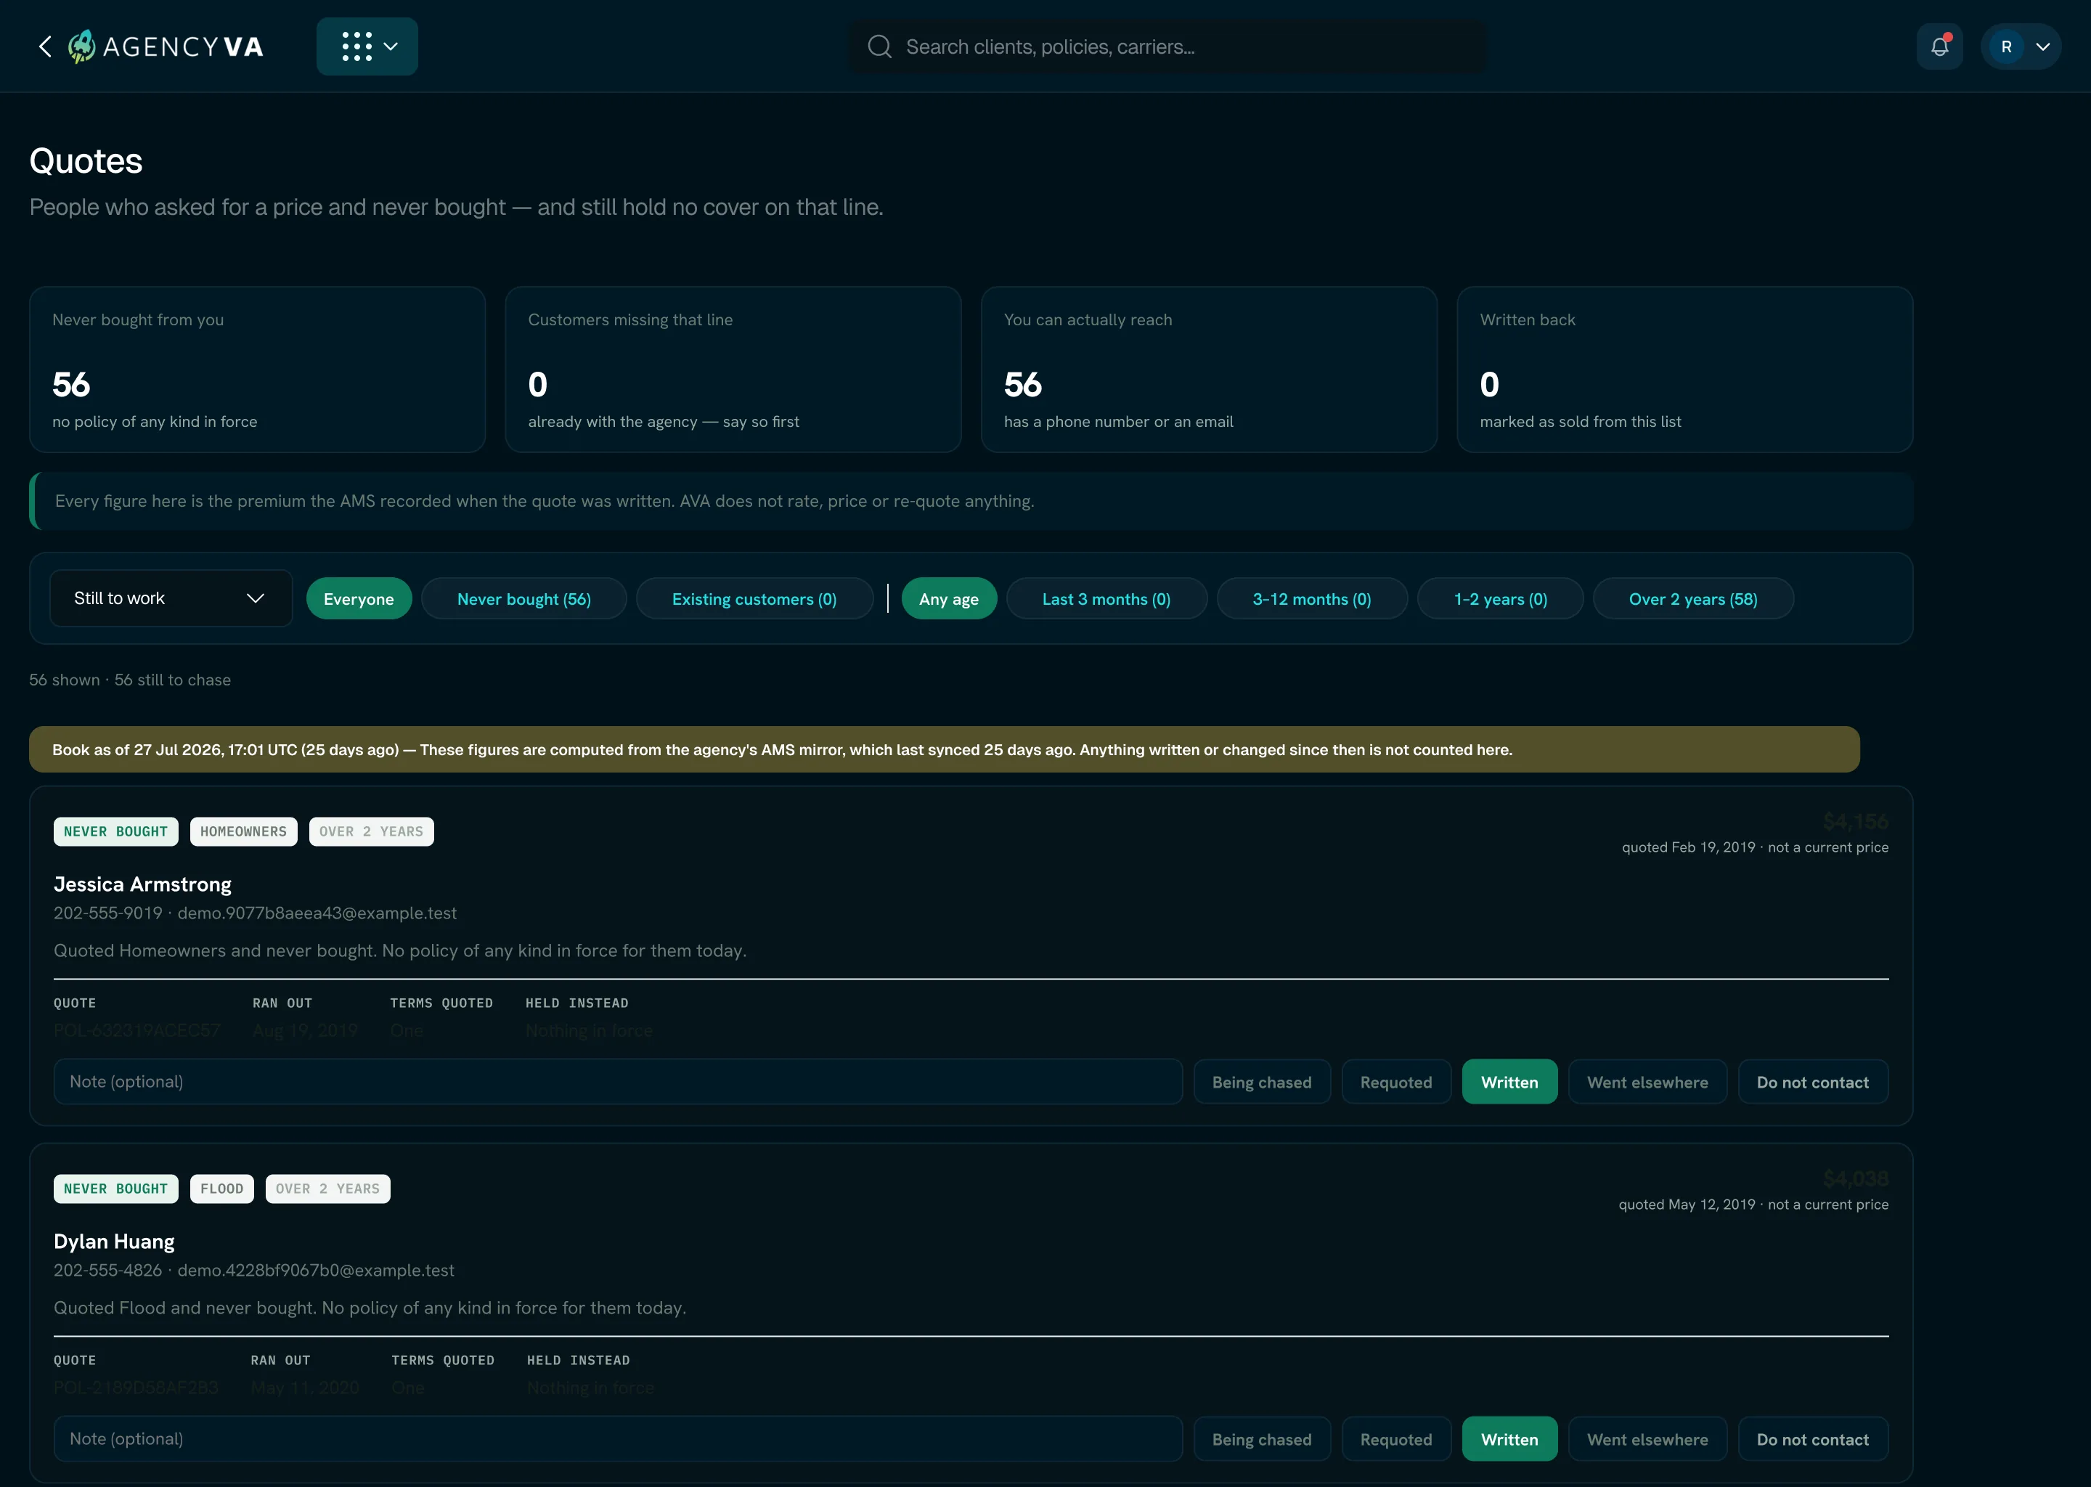Click Jessica's email demo.9077b8aeea43@example.test
This screenshot has height=1487, width=2091.
pyautogui.click(x=317, y=913)
